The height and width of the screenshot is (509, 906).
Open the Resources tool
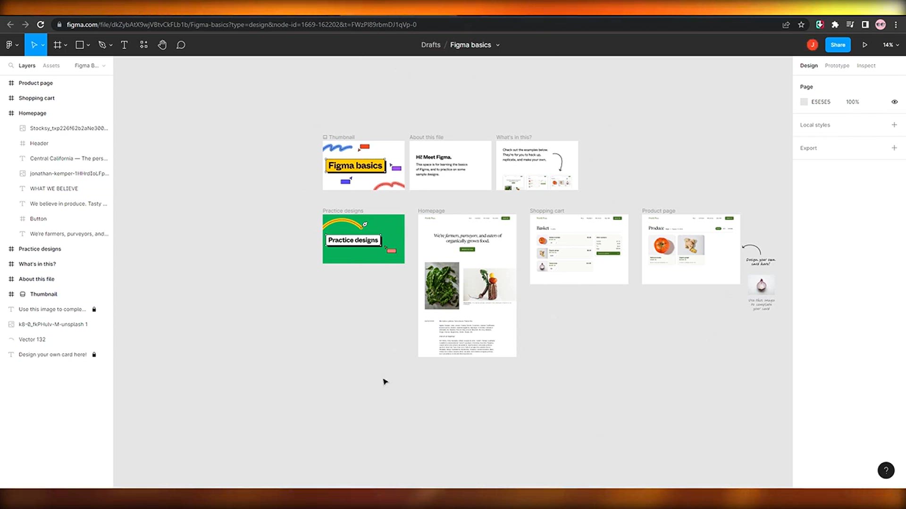pyautogui.click(x=144, y=45)
